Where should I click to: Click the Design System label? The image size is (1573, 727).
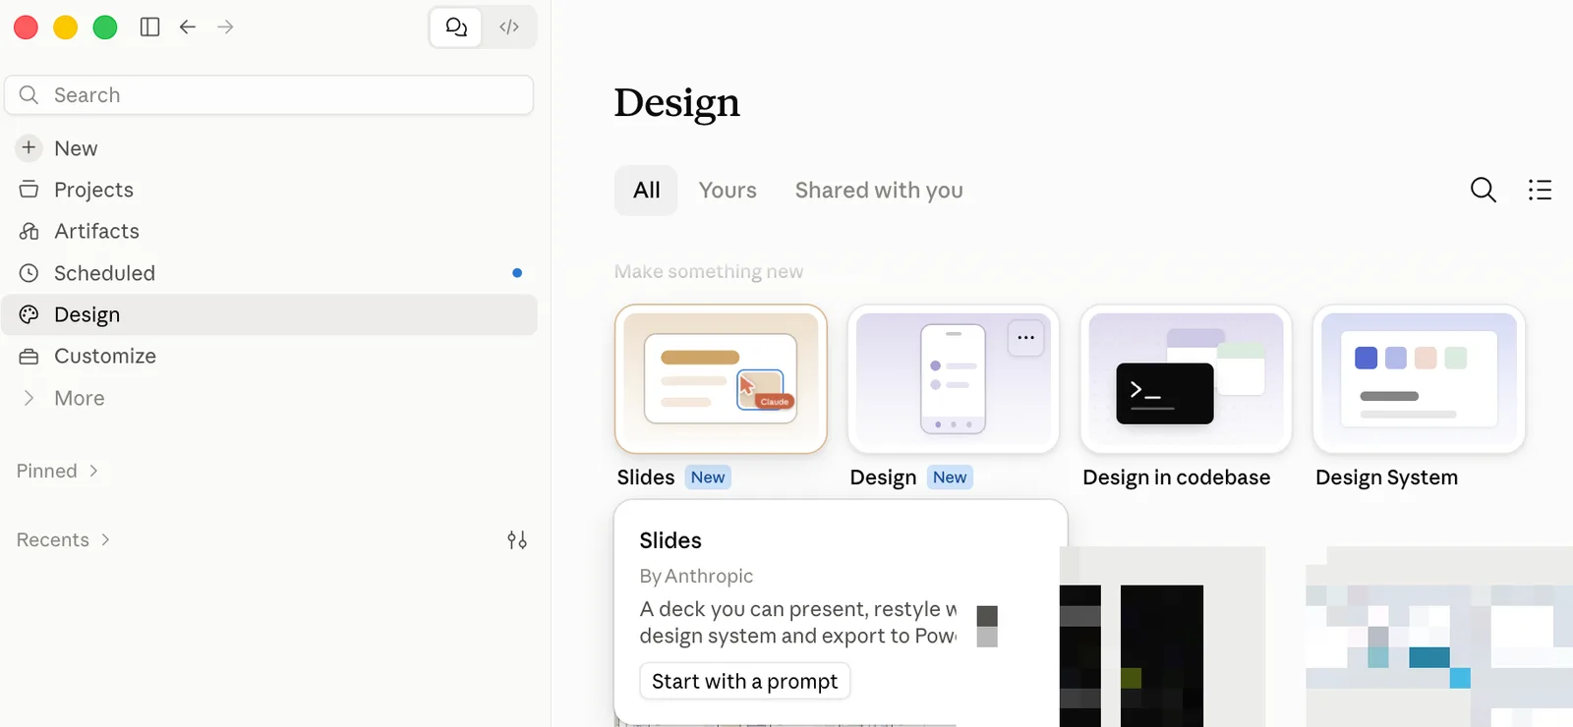click(1386, 477)
